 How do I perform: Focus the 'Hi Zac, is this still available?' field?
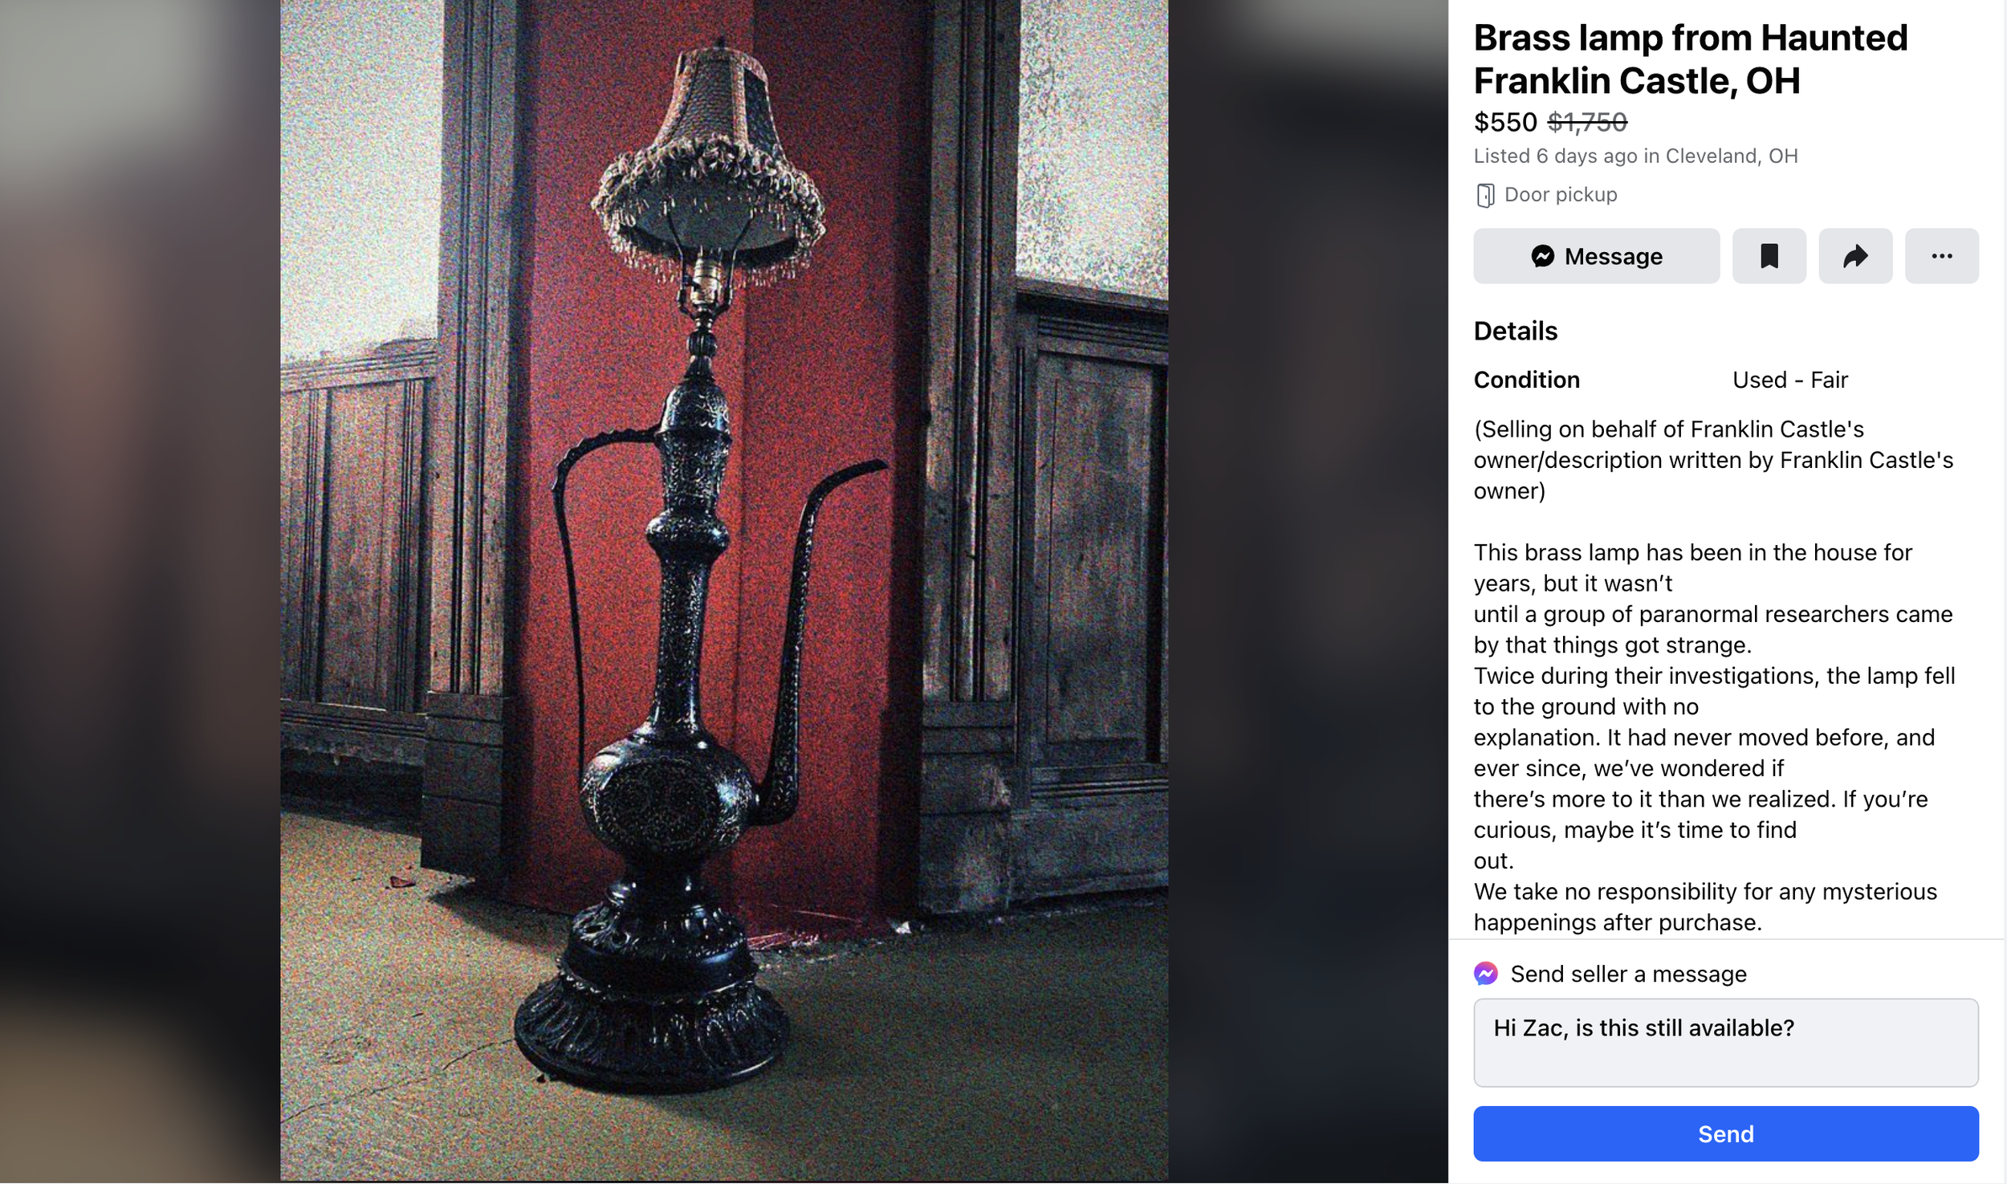click(1726, 1043)
